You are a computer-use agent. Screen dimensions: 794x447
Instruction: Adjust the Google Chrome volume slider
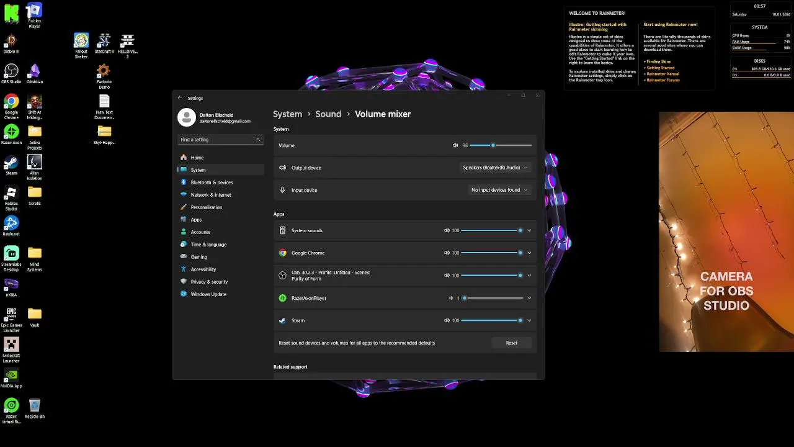[x=492, y=253]
